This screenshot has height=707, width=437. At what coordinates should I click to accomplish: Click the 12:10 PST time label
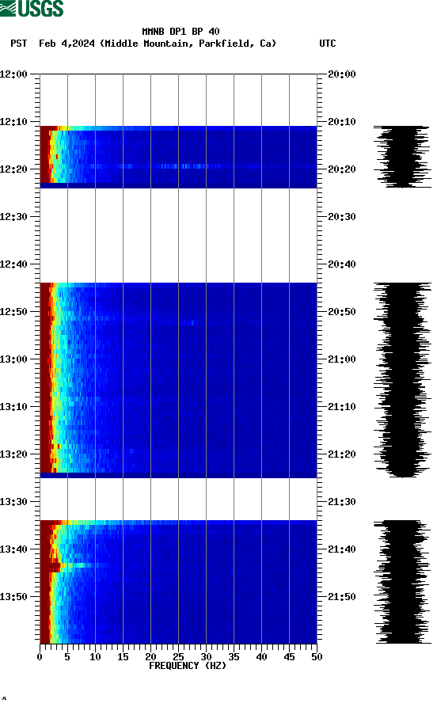pyautogui.click(x=13, y=122)
